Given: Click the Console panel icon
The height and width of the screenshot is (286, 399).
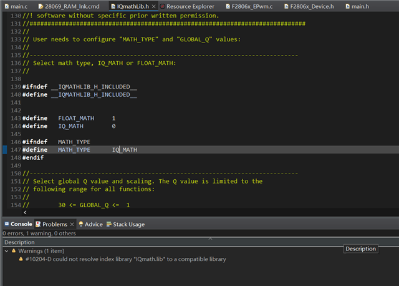Looking at the screenshot, I should pyautogui.click(x=6, y=224).
